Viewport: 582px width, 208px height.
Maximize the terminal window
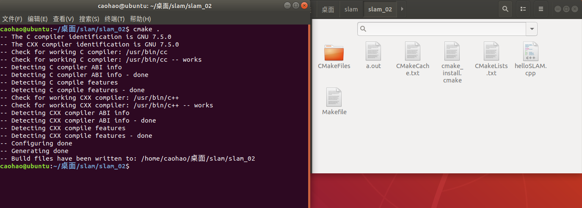point(295,6)
